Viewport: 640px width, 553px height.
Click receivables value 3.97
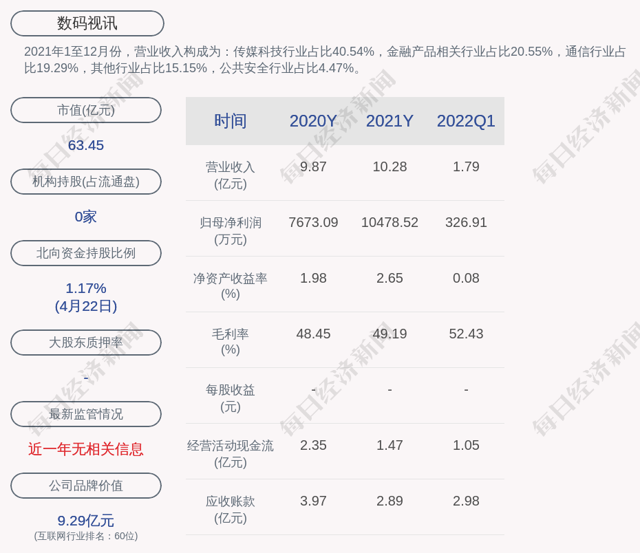tap(313, 501)
